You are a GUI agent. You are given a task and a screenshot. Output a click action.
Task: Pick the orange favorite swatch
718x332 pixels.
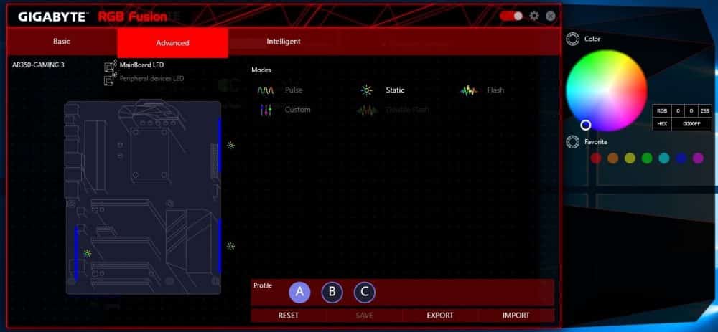[x=612, y=158]
